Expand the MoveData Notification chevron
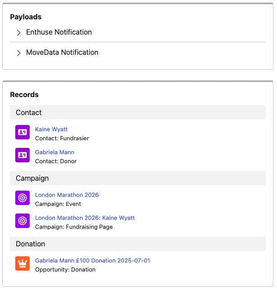The height and width of the screenshot is (290, 277). [x=19, y=53]
